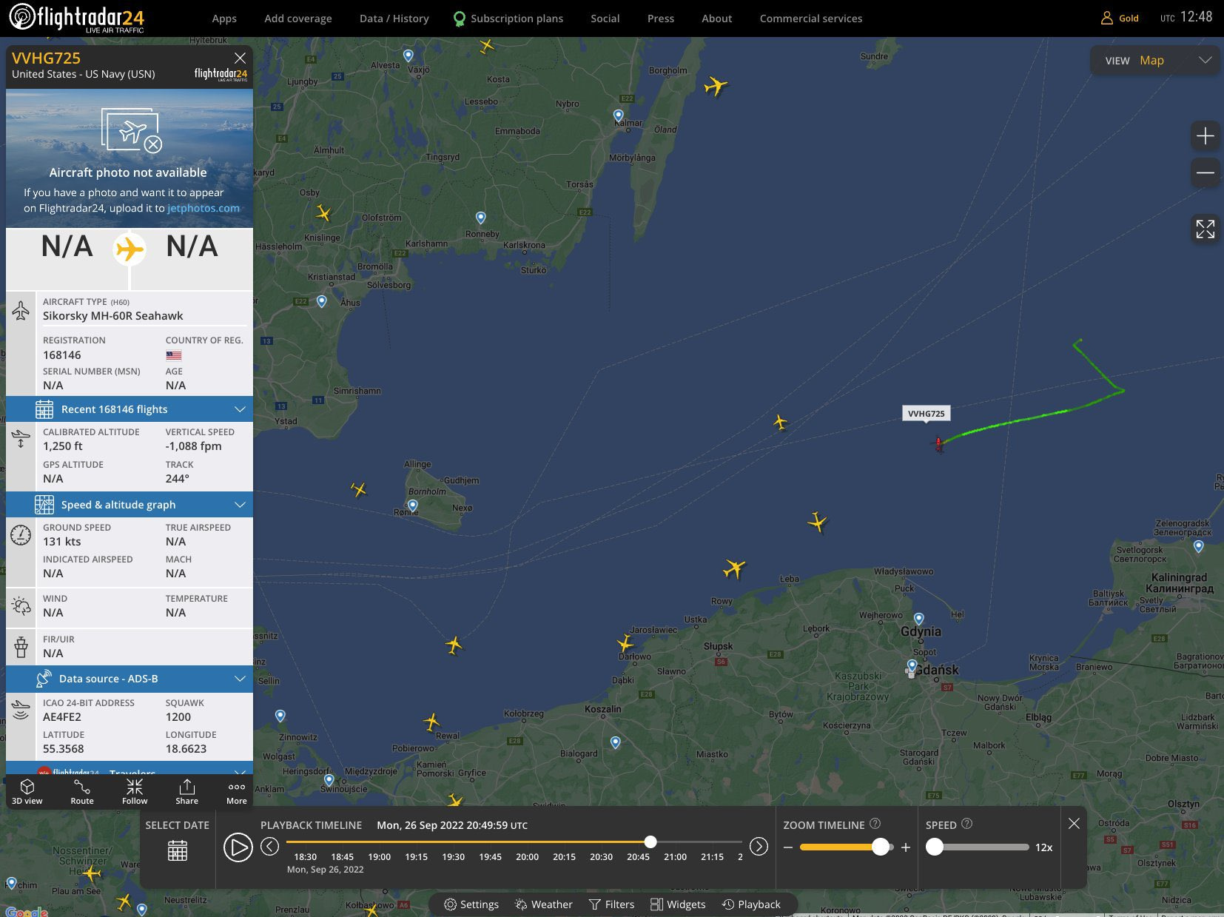The height and width of the screenshot is (917, 1224).
Task: Open Subscription plans page
Action: click(x=508, y=19)
